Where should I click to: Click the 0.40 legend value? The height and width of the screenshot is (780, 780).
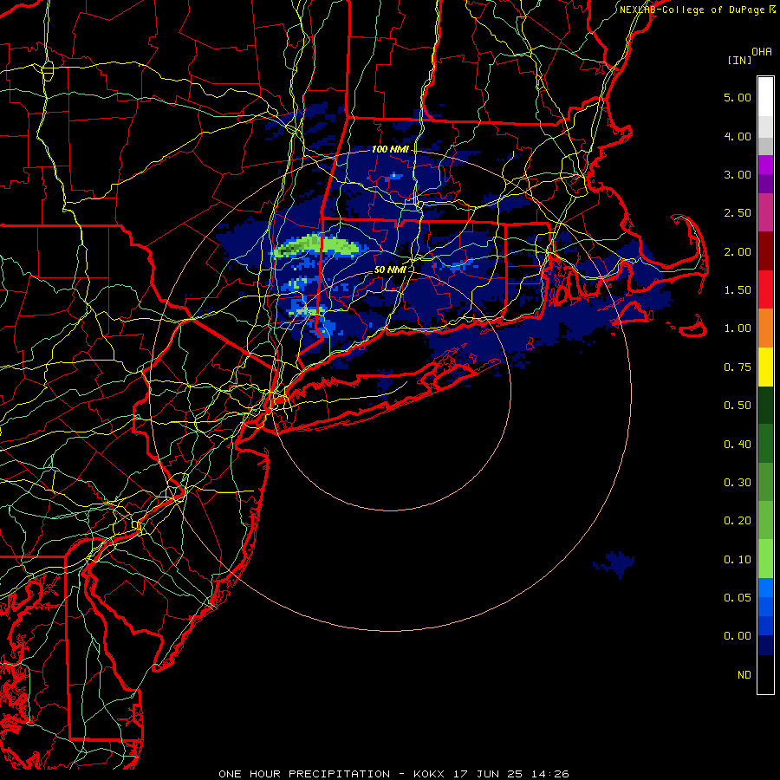(x=738, y=445)
